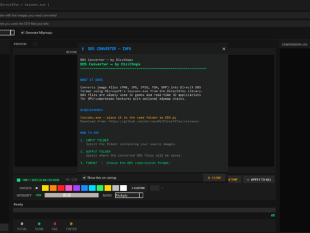The image size is (310, 233).
Task: Click the Conversion Log panel header
Action: (x=294, y=45)
